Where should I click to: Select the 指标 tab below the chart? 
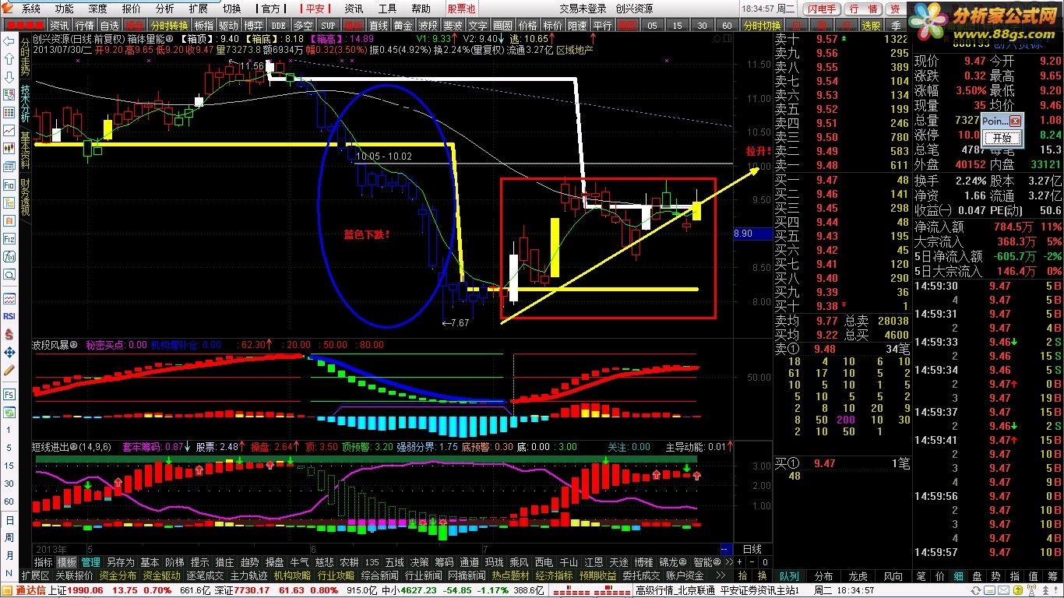tap(43, 562)
